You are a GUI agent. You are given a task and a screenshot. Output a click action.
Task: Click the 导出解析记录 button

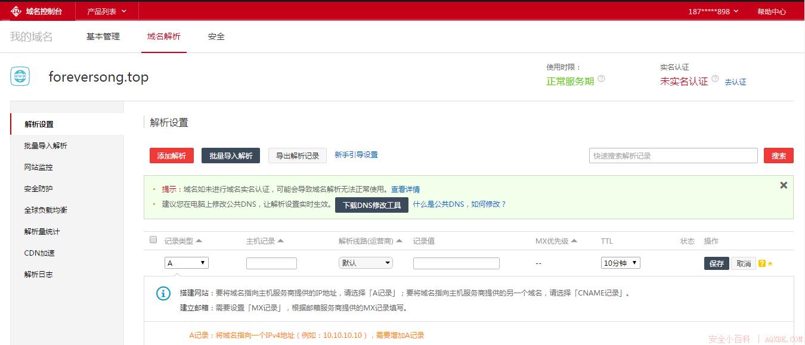298,156
